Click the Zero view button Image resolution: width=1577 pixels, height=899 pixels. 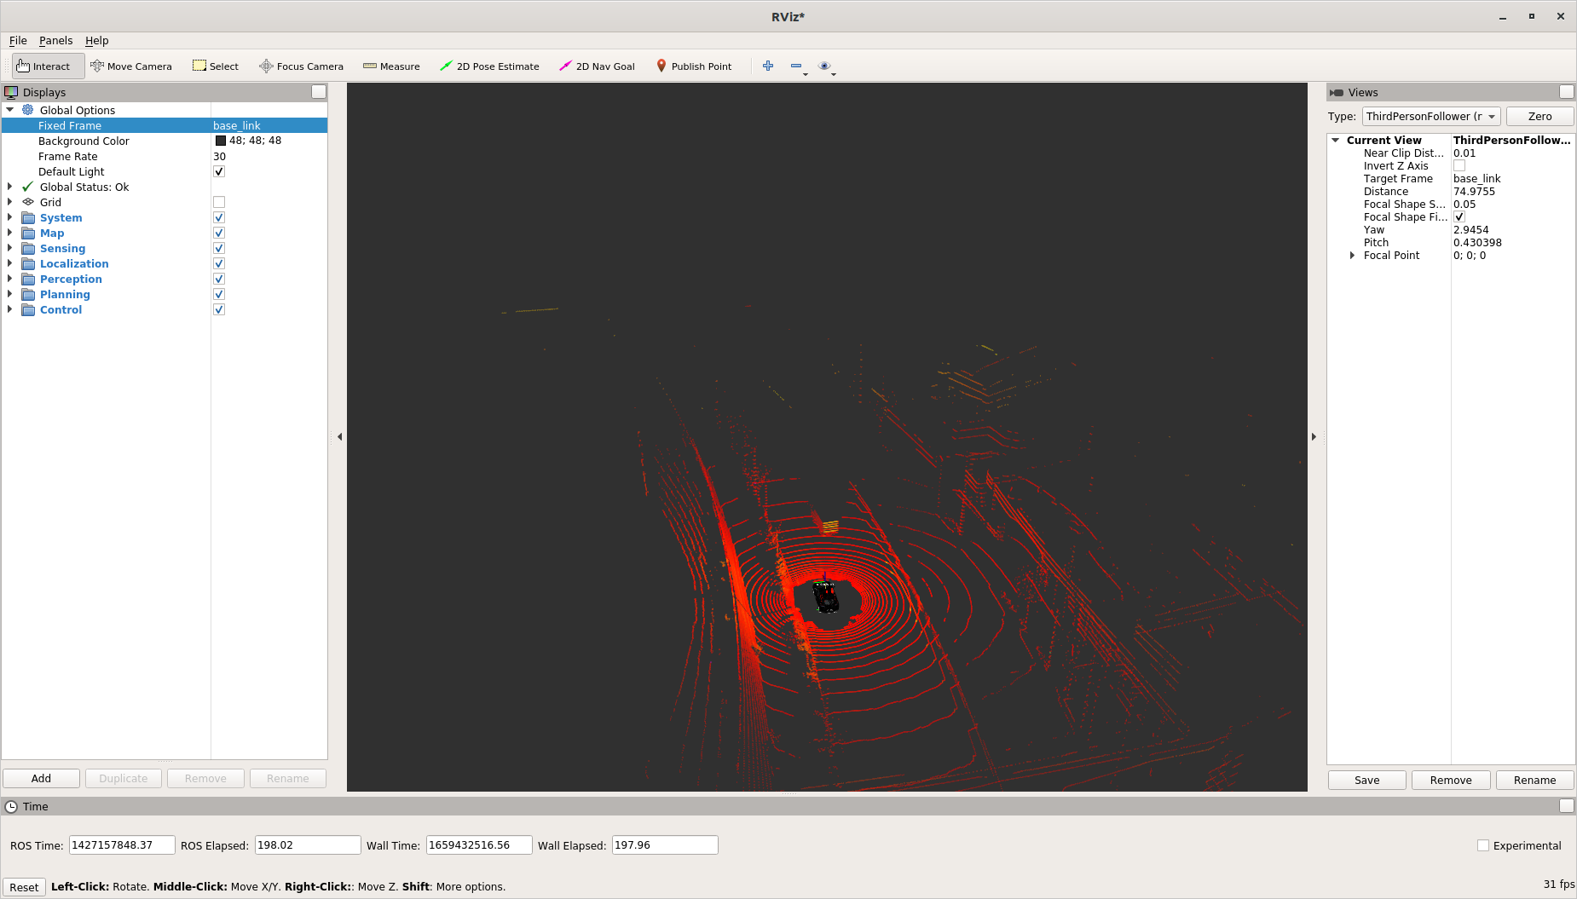point(1539,117)
